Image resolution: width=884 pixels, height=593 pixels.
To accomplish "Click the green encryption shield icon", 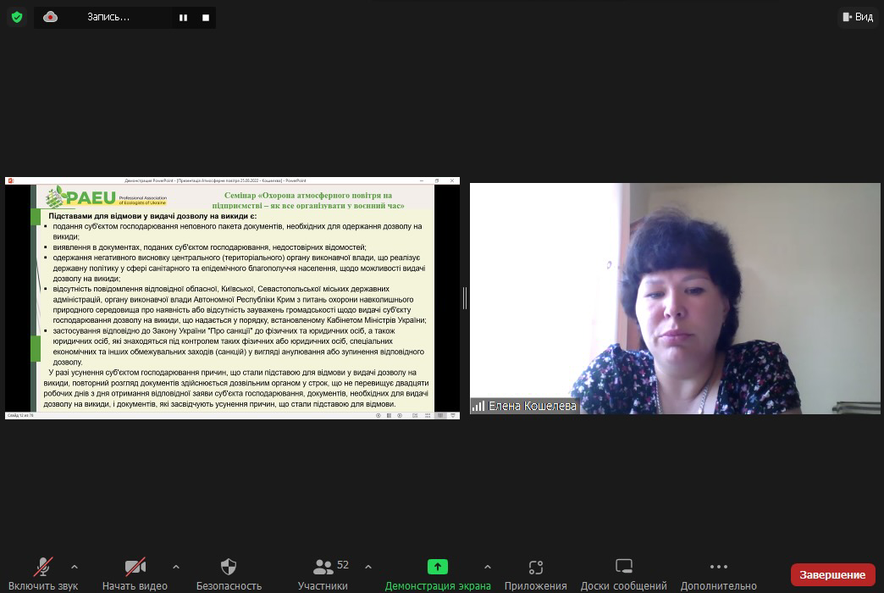I will point(16,17).
